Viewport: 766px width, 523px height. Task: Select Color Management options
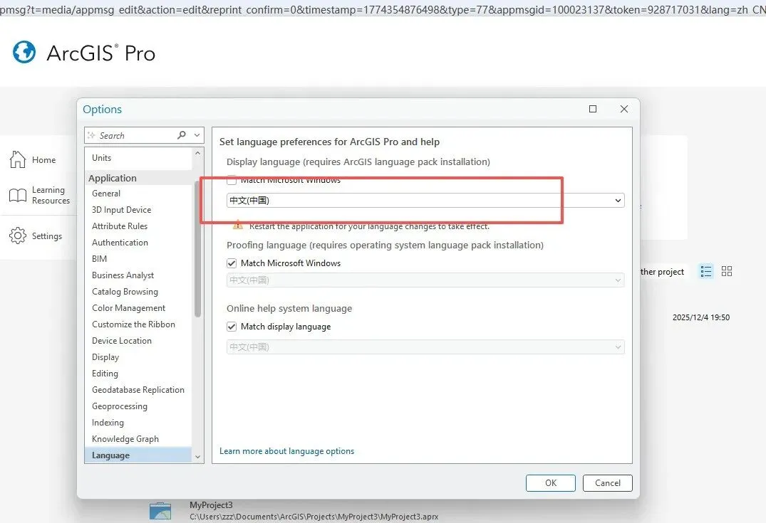129,308
